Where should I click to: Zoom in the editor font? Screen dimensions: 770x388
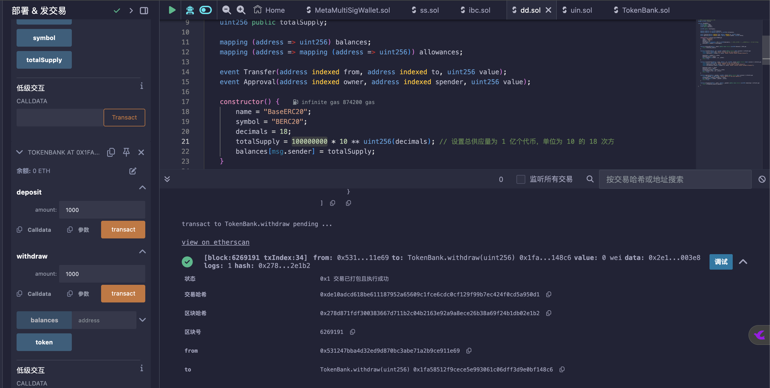pyautogui.click(x=241, y=10)
